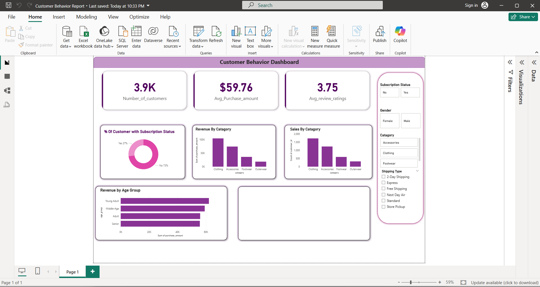
Task: Switch to mobile layout icon
Action: [37, 271]
